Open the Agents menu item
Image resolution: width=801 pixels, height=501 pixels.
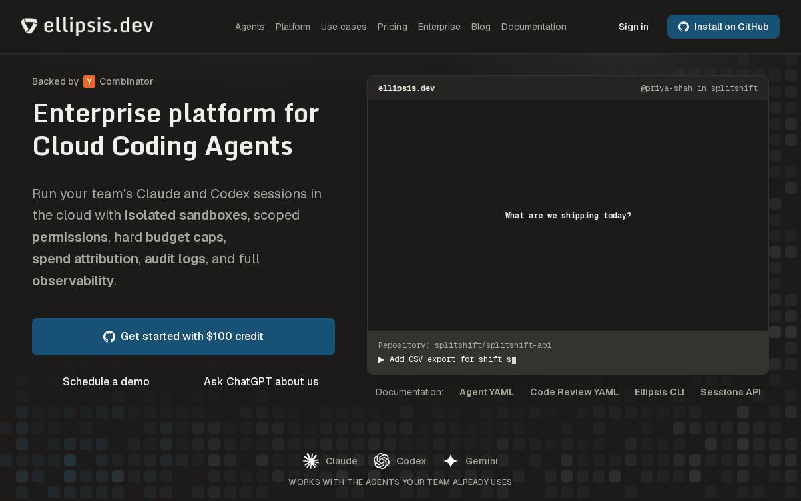(250, 27)
